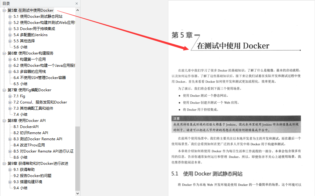Go to 5.4 多配置的Jenkins
The width and height of the screenshot is (315, 196).
pyautogui.click(x=30, y=35)
